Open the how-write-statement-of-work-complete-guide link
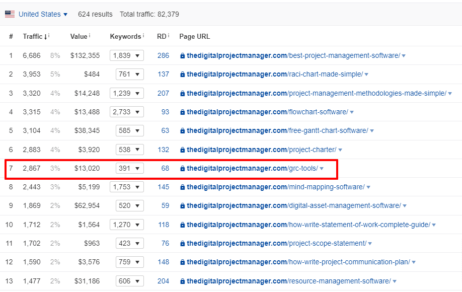Screen dimensions: 462x292 click(x=309, y=225)
